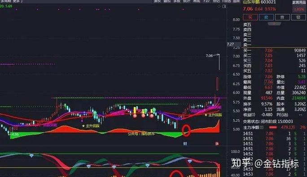This screenshot has width=307, height=177.
Task: Click the 8.00 price axis label
Action: (236, 20)
